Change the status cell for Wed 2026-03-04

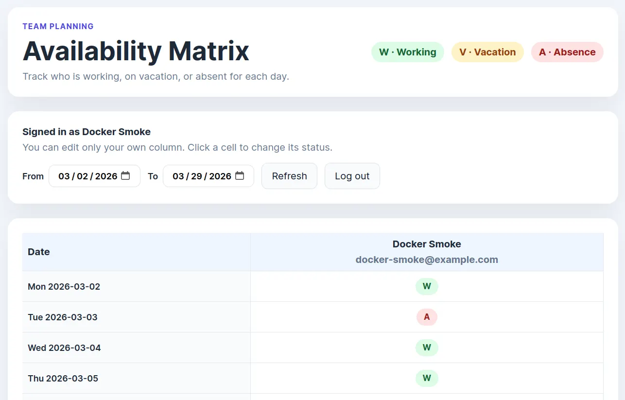[x=427, y=348]
